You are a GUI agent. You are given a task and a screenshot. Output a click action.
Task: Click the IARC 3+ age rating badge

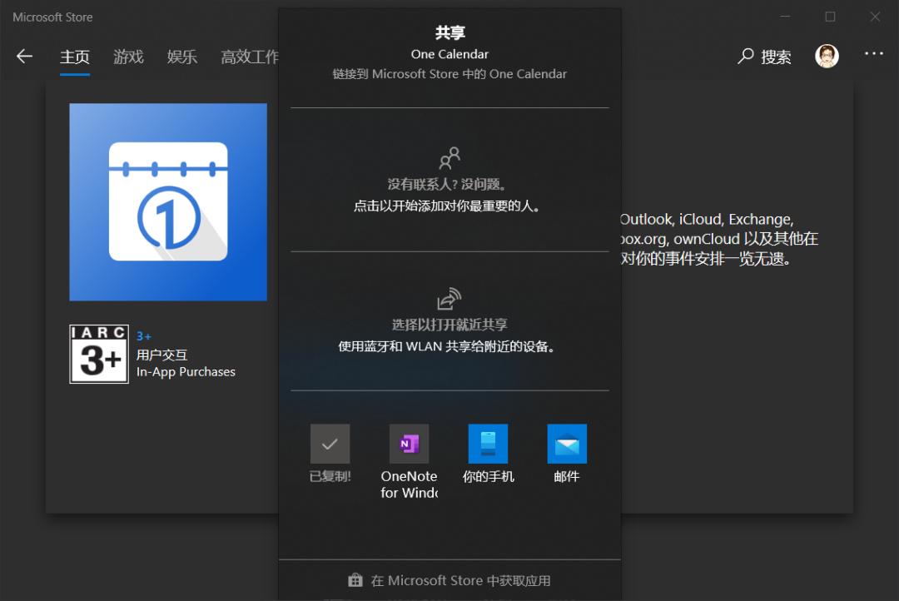[98, 352]
